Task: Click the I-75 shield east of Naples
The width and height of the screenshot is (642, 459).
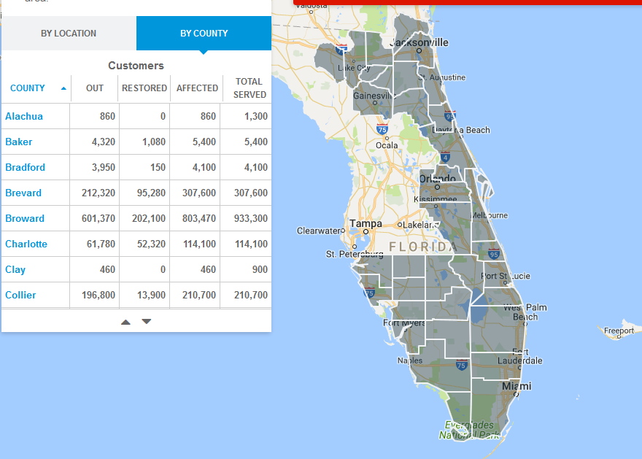Action: click(461, 365)
